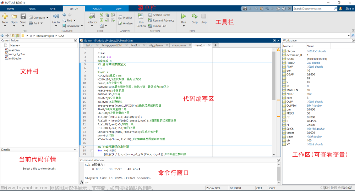Add a new editor tab with plus
This screenshot has height=191, width=355.
[215, 45]
